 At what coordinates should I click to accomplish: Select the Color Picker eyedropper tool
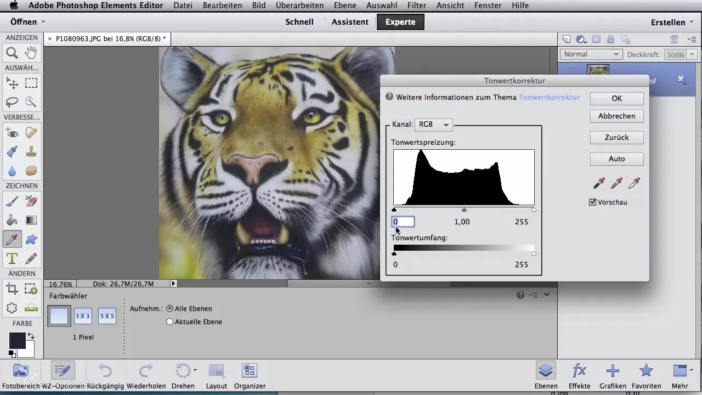coord(12,239)
